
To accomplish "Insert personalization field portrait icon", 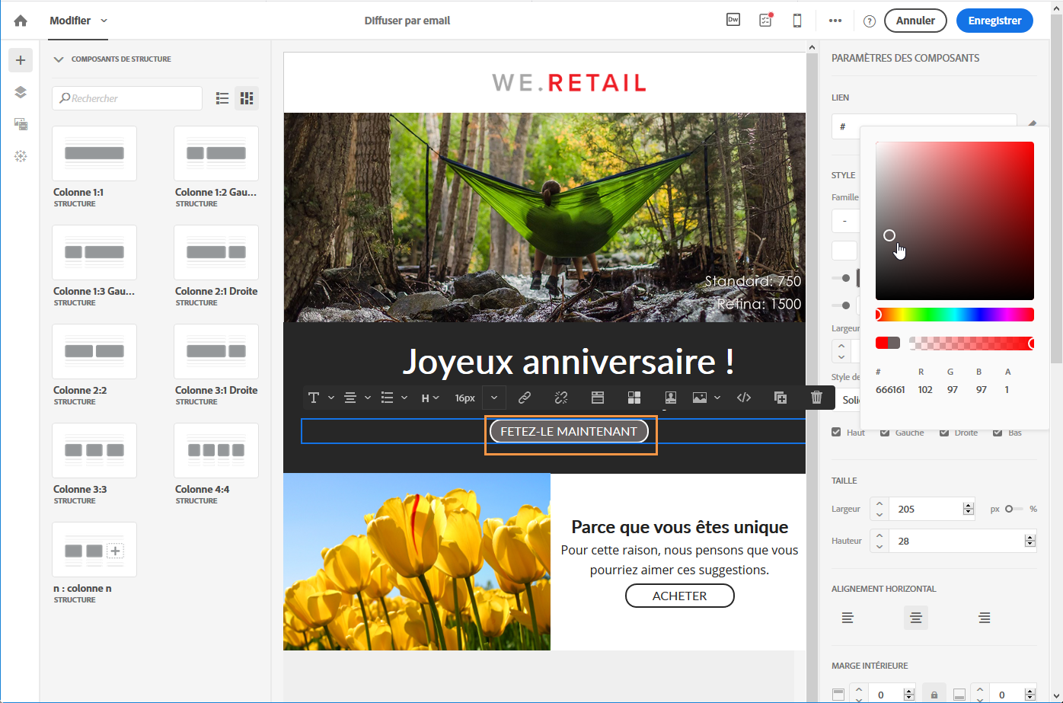I will pos(671,398).
